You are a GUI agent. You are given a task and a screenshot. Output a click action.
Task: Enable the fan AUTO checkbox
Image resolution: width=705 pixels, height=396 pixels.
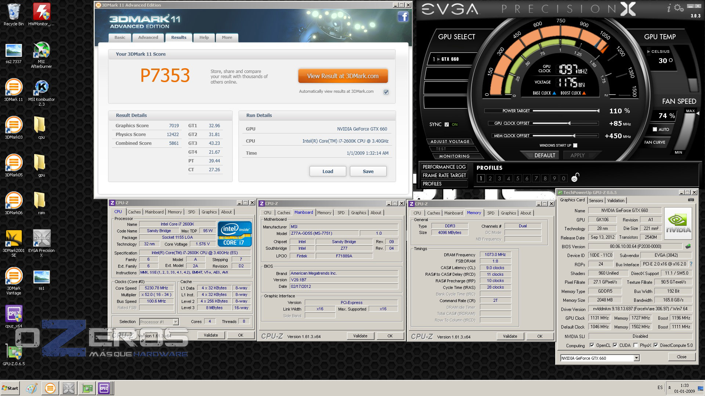click(x=655, y=129)
